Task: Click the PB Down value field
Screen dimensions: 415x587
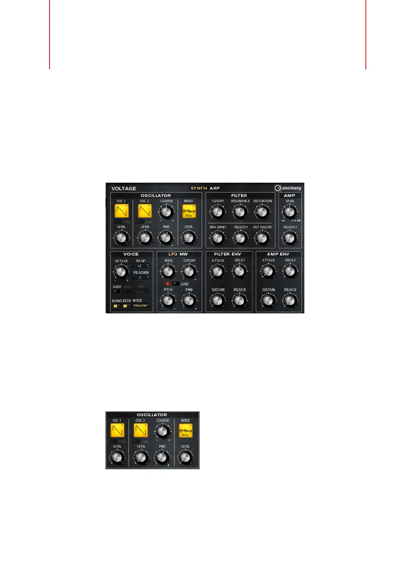Action: pos(141,278)
